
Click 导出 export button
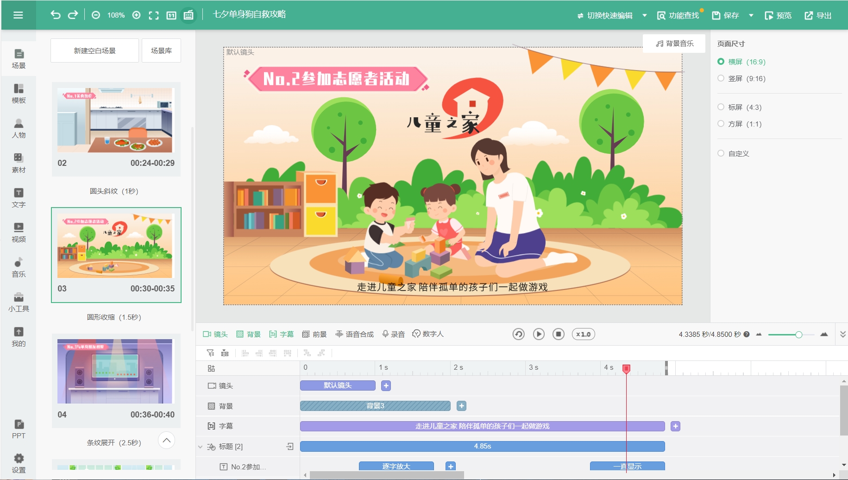coord(818,15)
